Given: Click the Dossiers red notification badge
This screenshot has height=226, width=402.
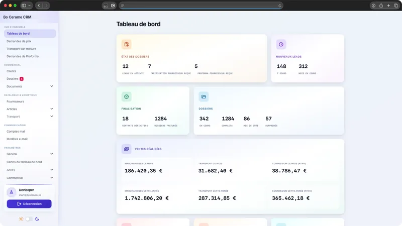Looking at the screenshot, I should 22,79.
